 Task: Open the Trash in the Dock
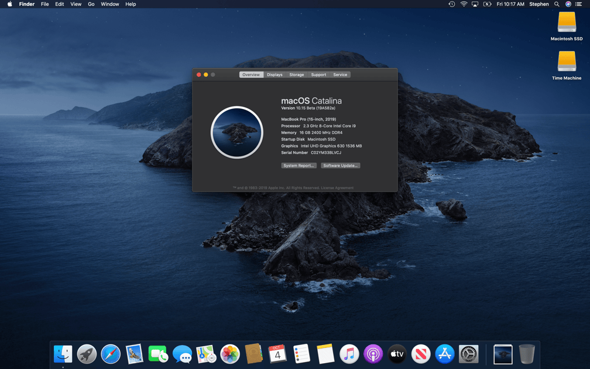pos(527,354)
